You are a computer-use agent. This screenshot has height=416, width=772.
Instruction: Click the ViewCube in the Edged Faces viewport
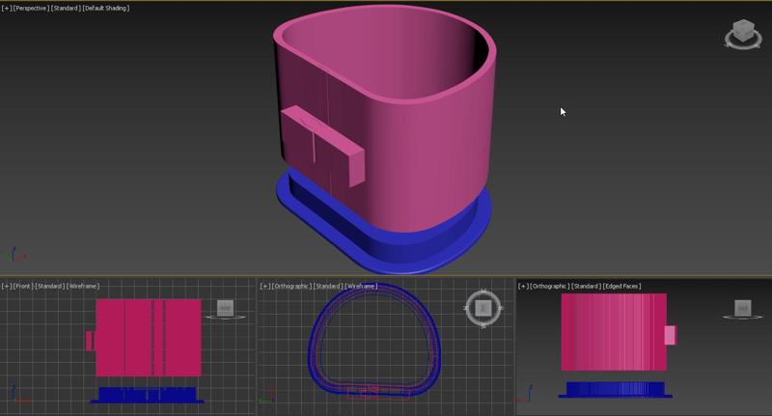tap(742, 308)
